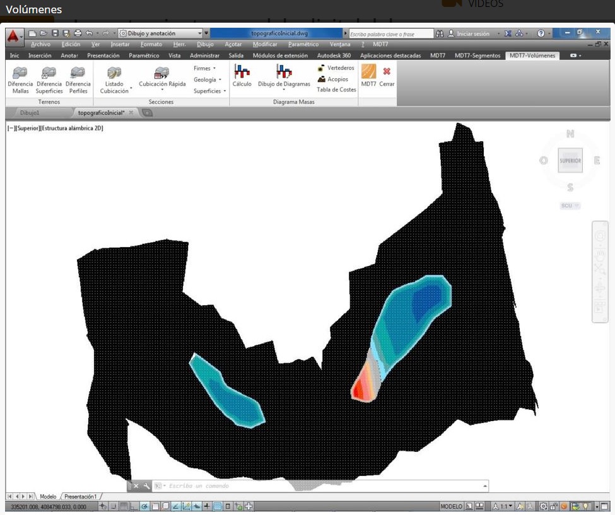Click the Vertederos icon in Diagrama Masas
This screenshot has width=615, height=515.
pyautogui.click(x=321, y=68)
